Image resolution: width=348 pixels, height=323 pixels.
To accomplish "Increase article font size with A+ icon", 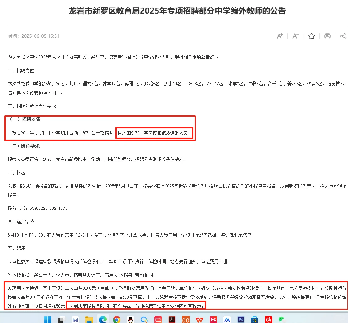I will [279, 36].
